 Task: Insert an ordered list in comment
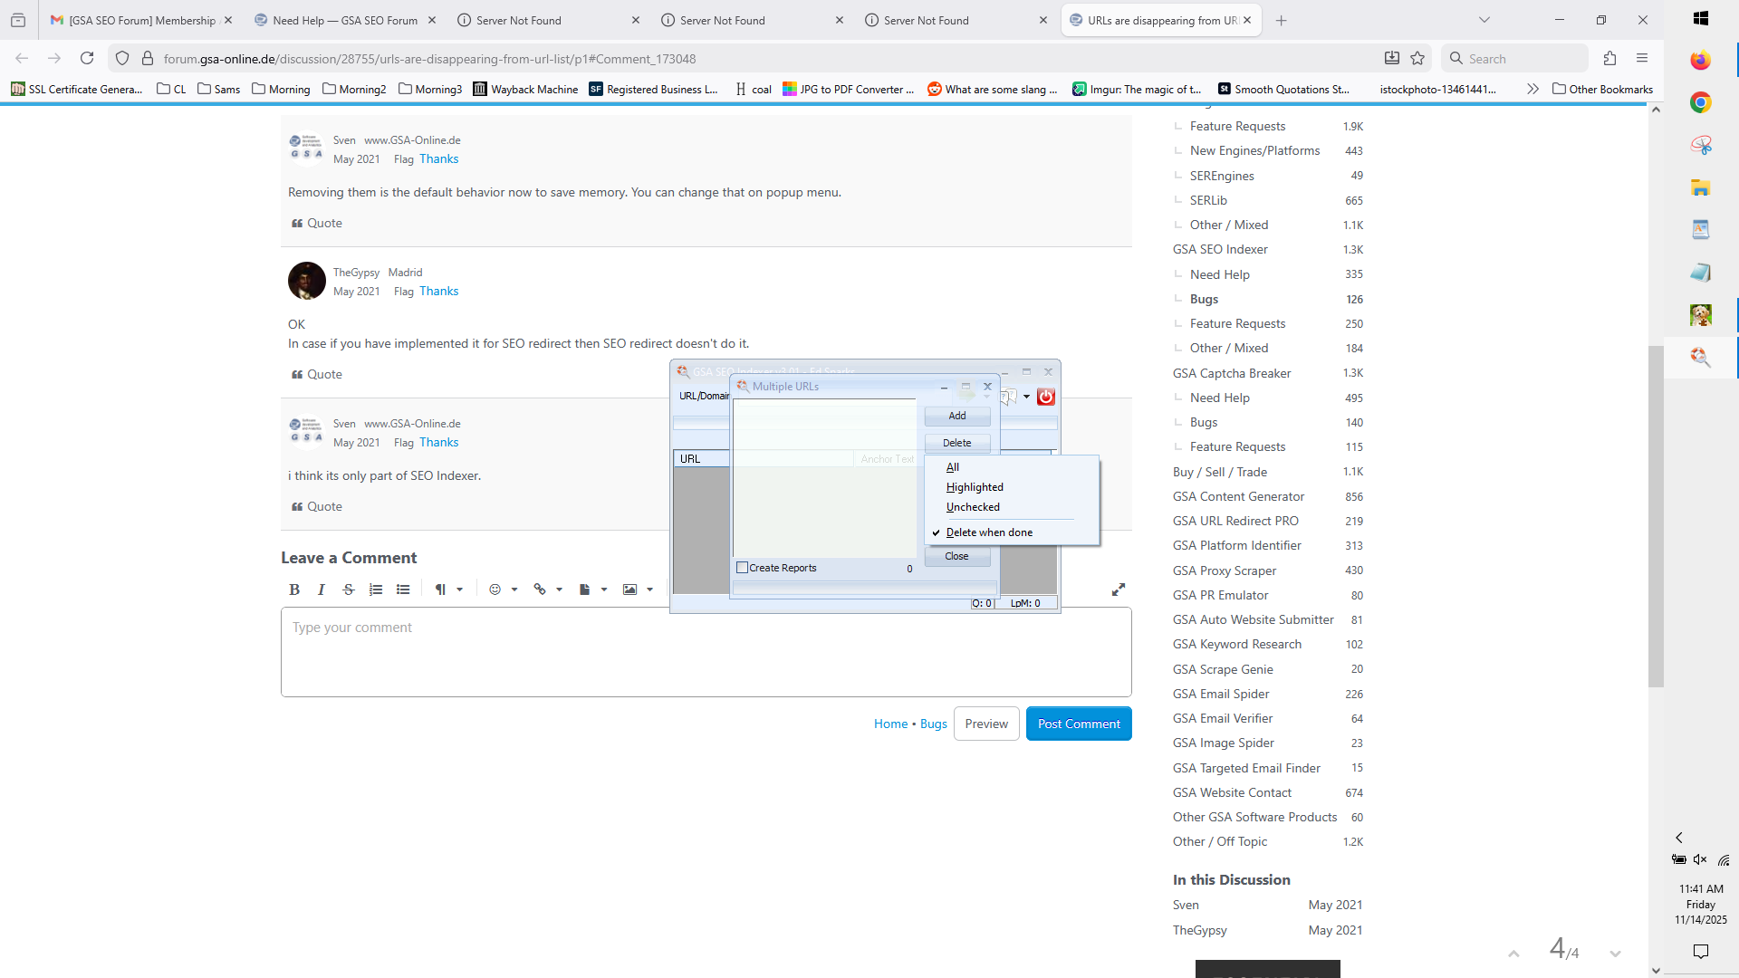[376, 590]
